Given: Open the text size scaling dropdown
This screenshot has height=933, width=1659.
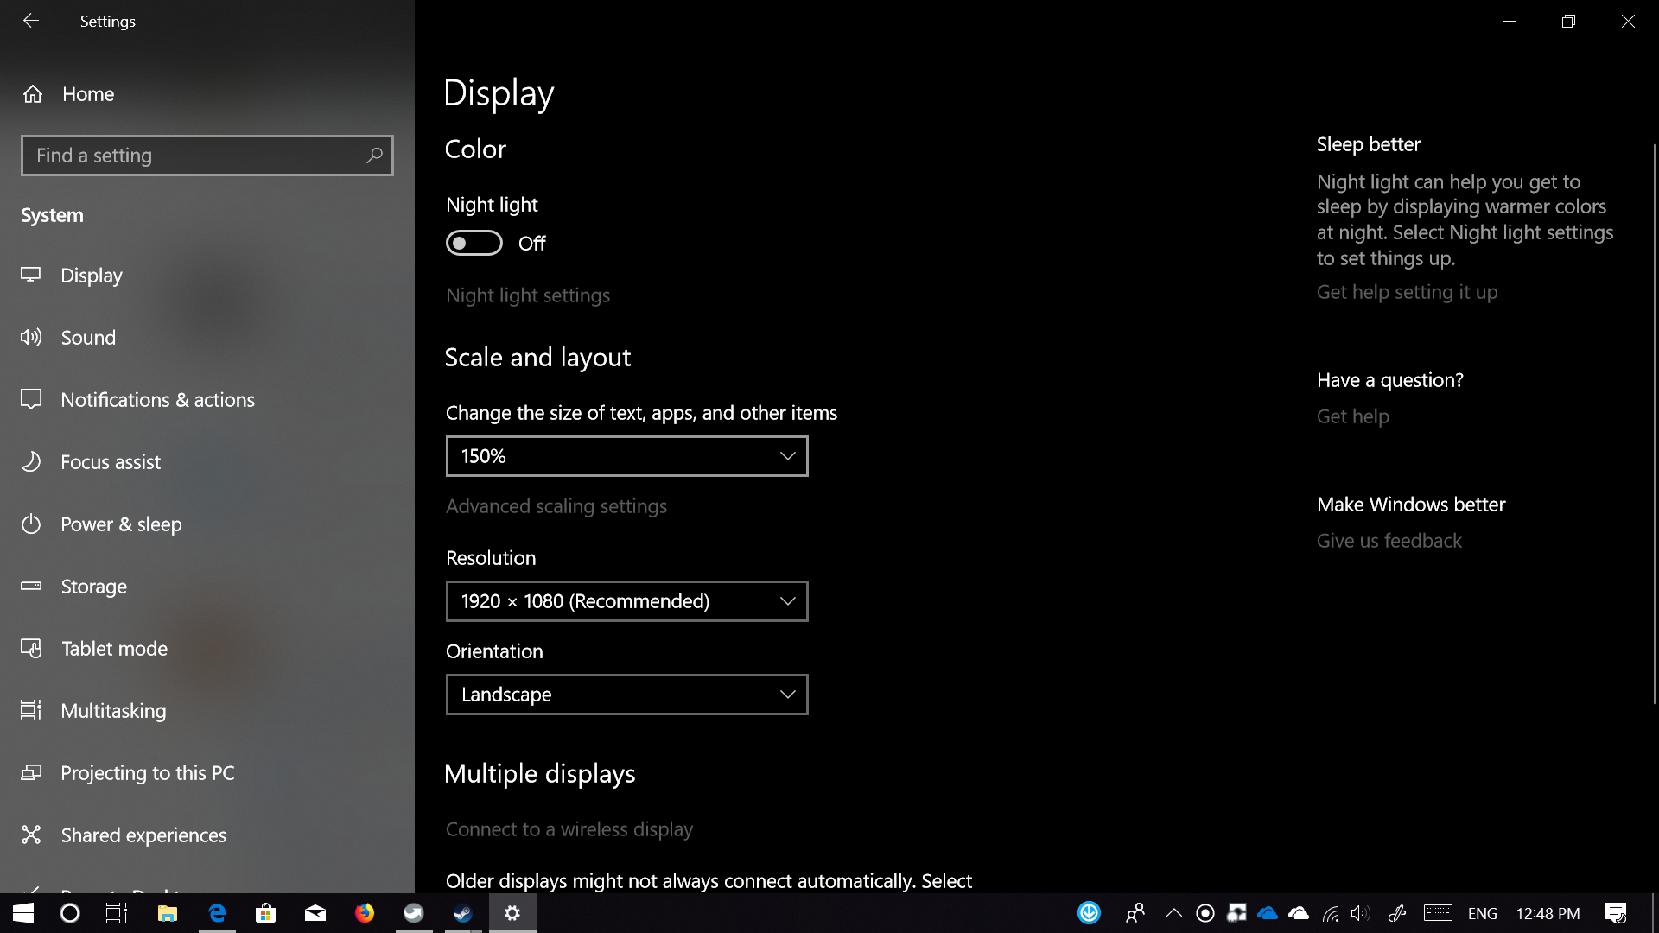Looking at the screenshot, I should (626, 455).
